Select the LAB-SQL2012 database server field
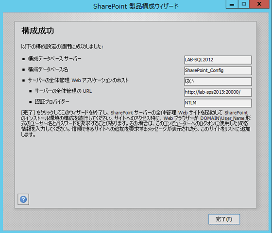 click(x=218, y=60)
